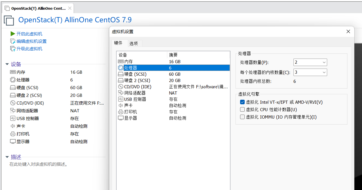Click the 摘要 column header
This screenshot has width=362, height=190.
point(198,55)
